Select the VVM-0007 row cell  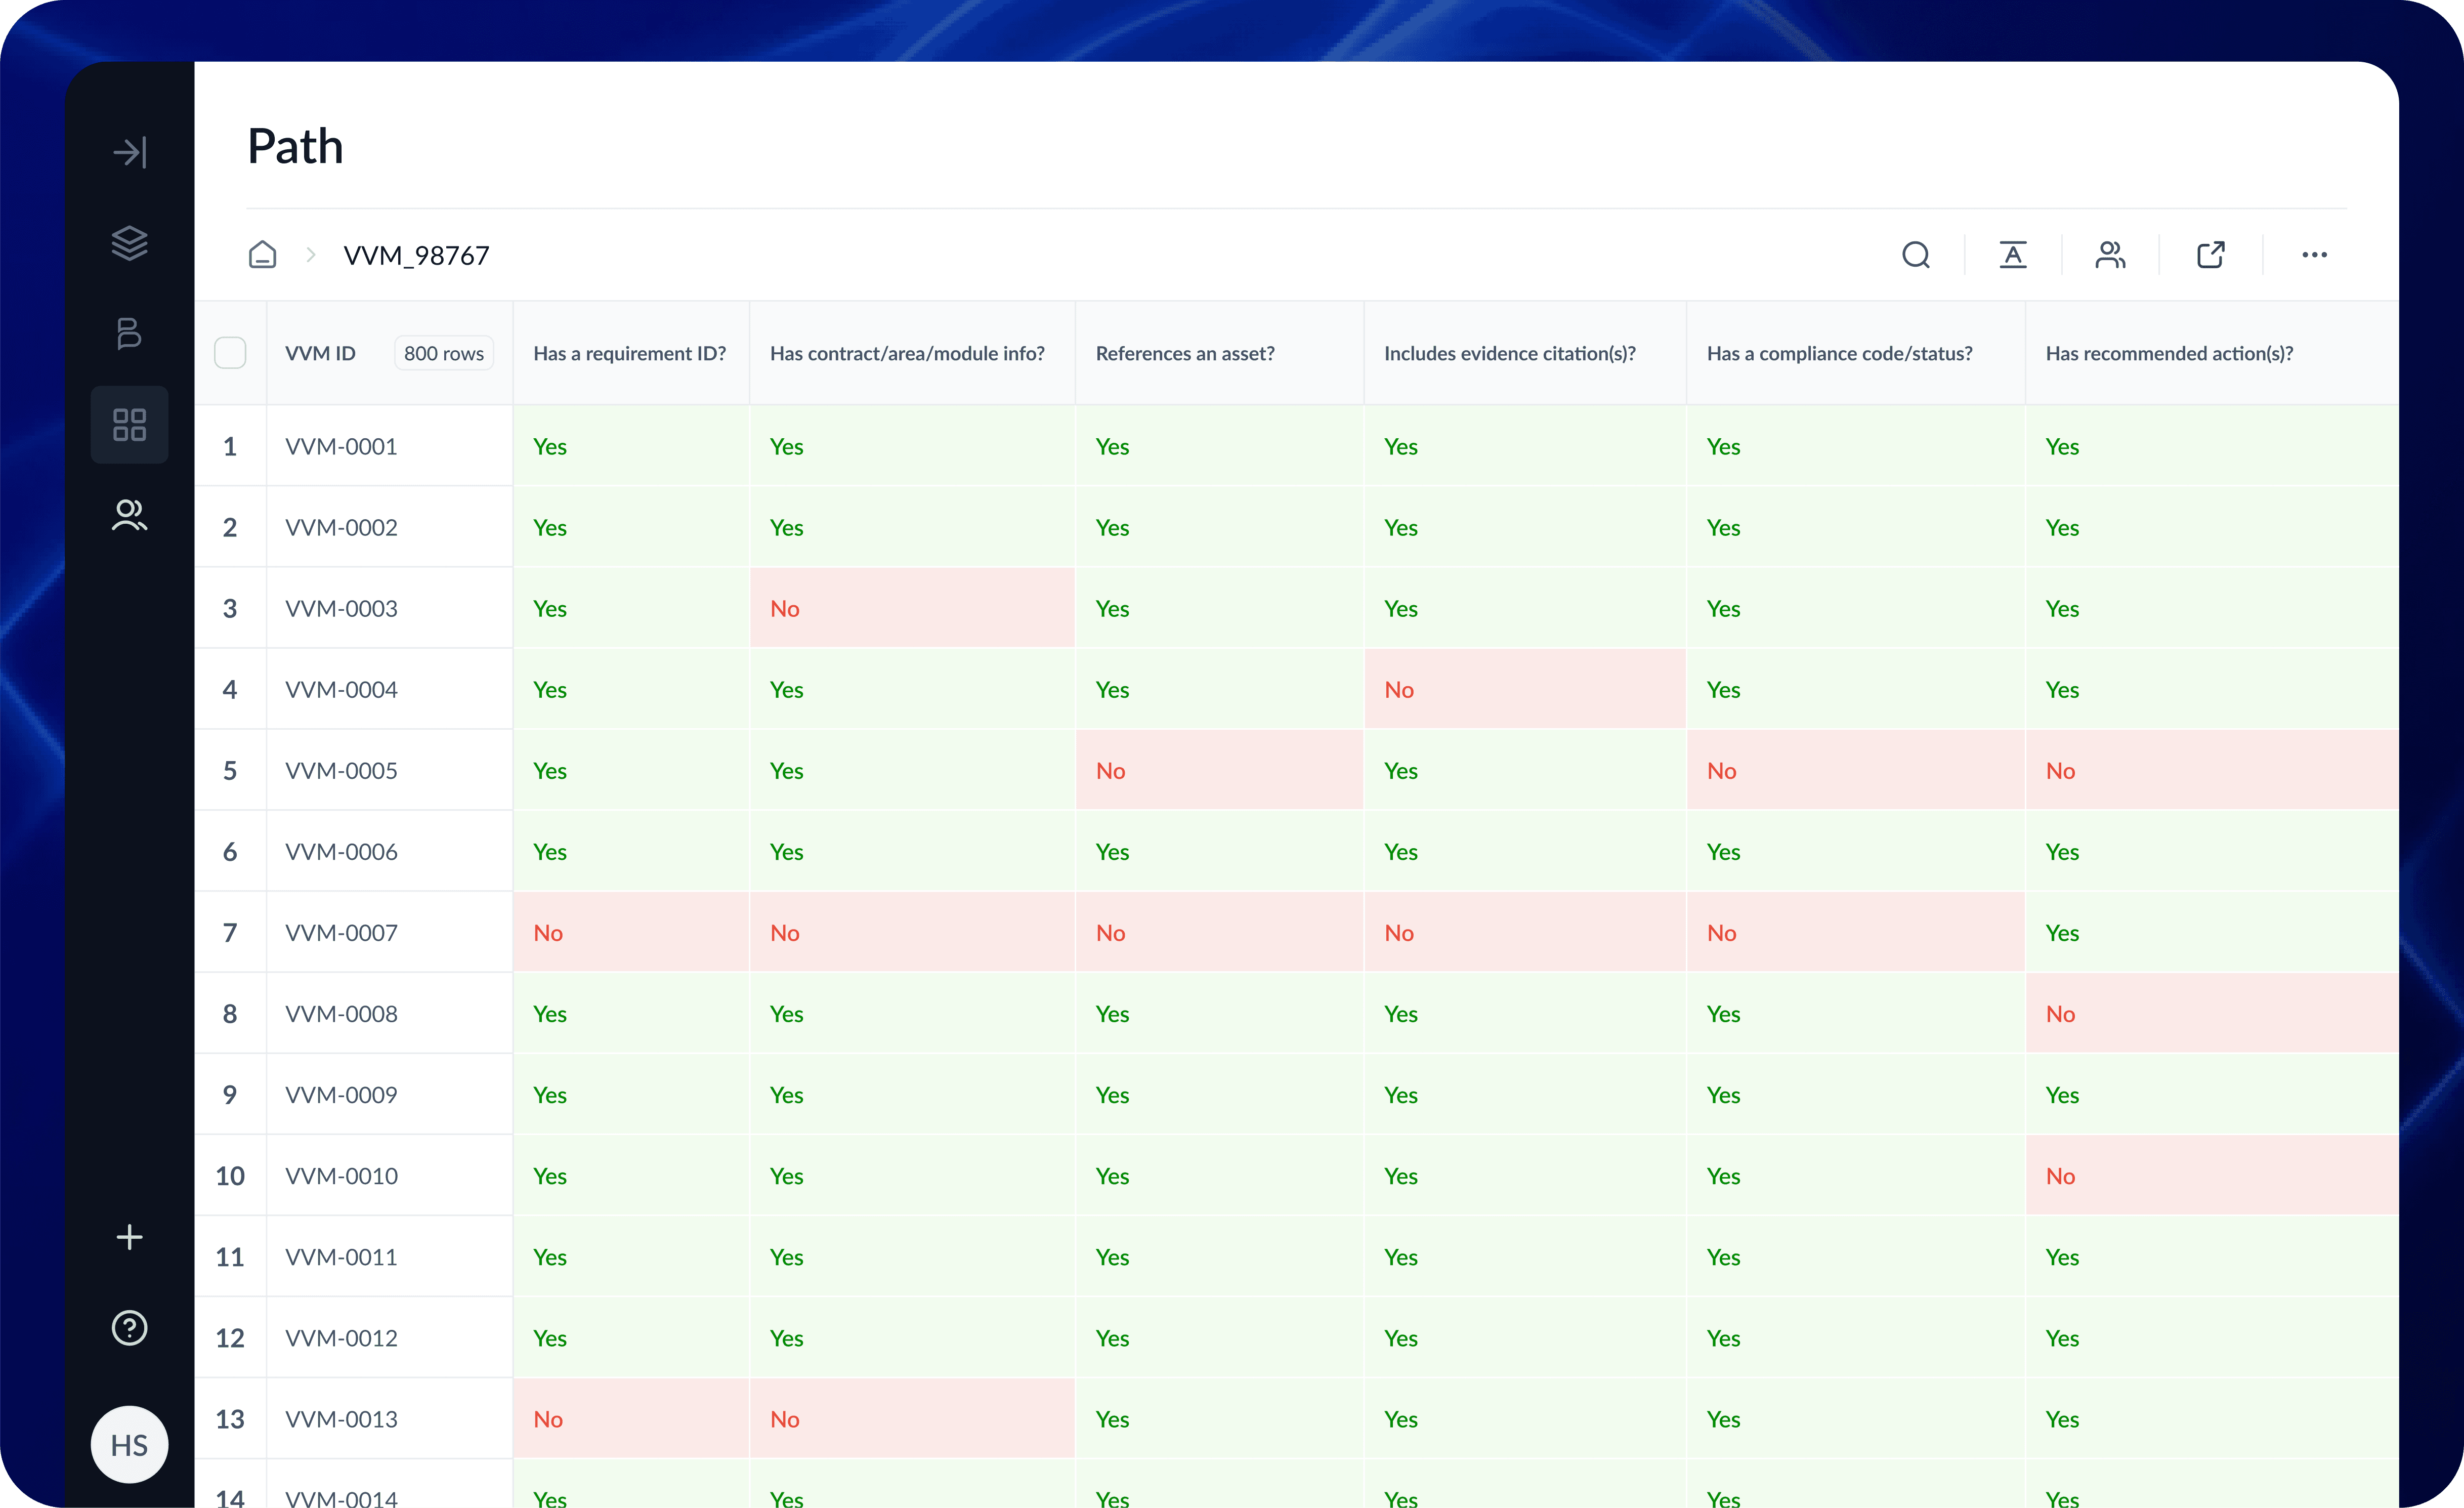click(x=341, y=933)
